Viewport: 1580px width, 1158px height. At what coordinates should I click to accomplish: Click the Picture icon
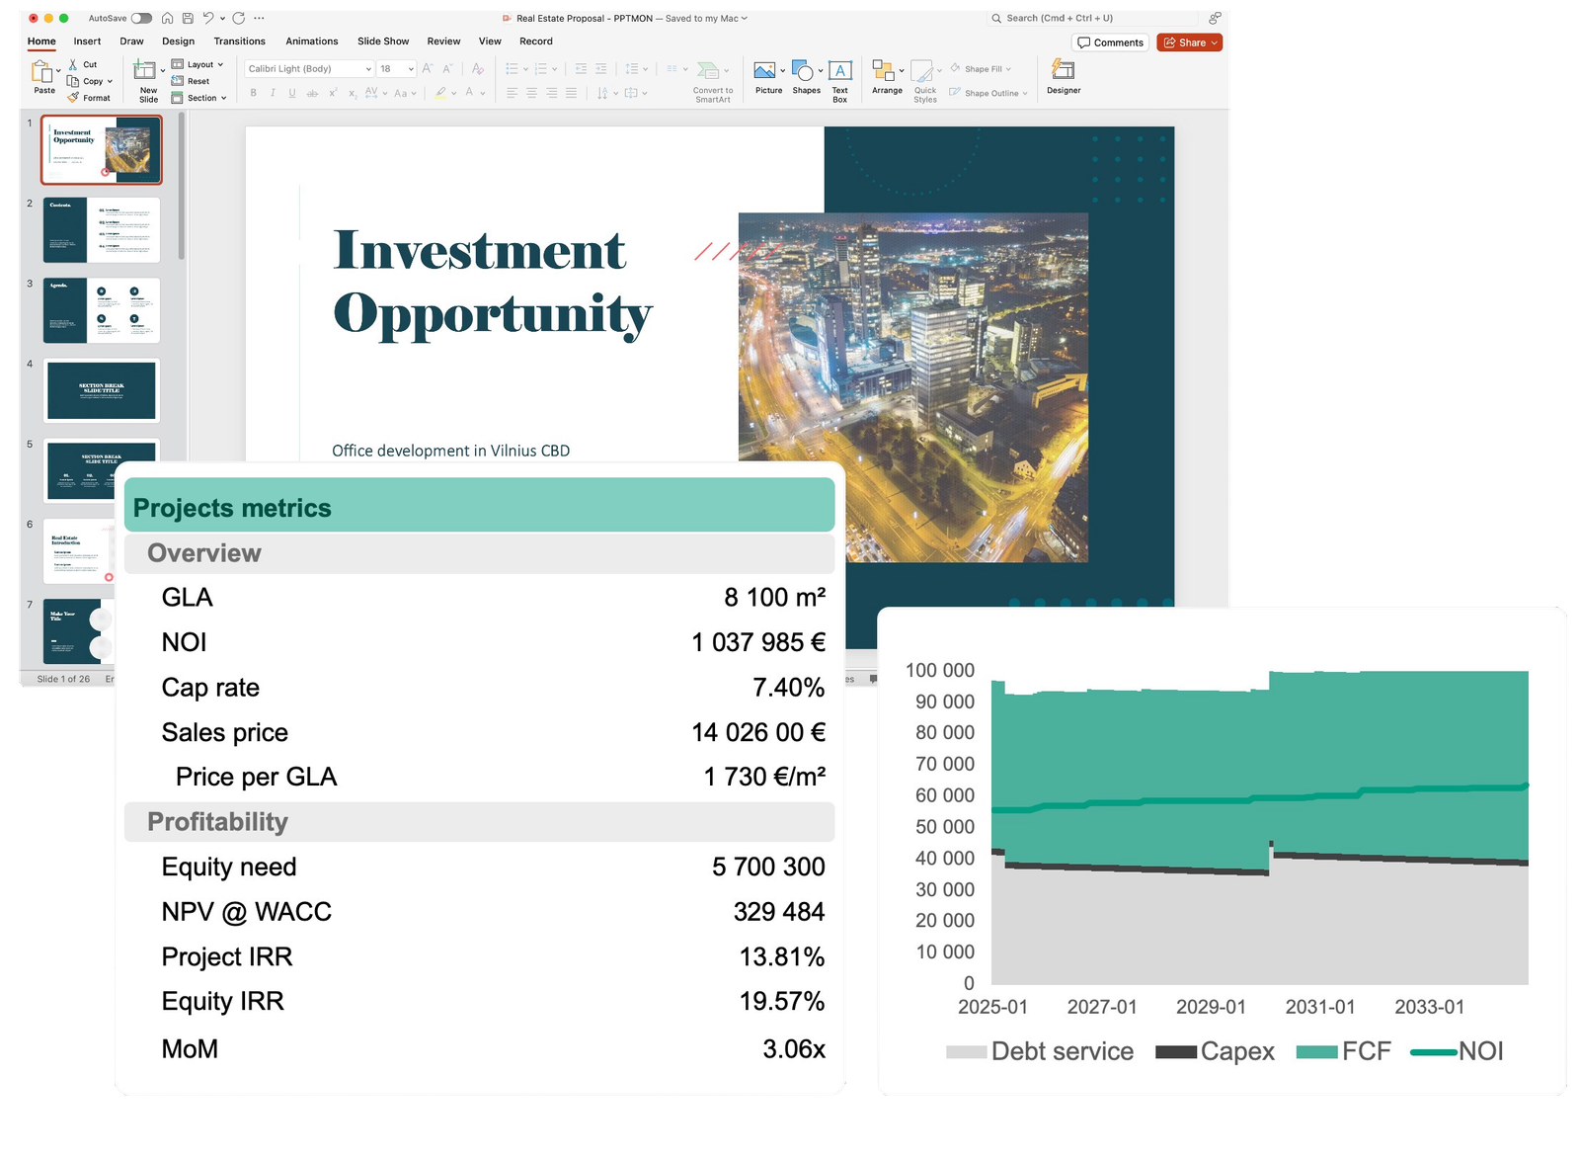point(765,71)
